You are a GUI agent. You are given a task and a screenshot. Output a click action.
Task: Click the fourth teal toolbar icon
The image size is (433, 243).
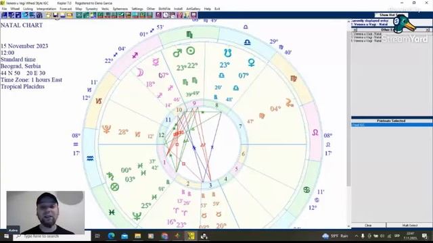coord(100,15)
